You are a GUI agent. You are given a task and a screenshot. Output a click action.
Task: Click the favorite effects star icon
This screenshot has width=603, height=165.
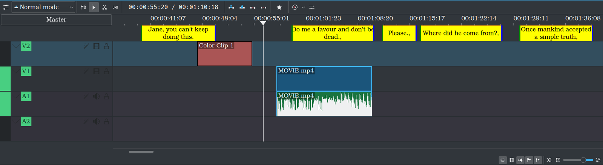point(279,7)
